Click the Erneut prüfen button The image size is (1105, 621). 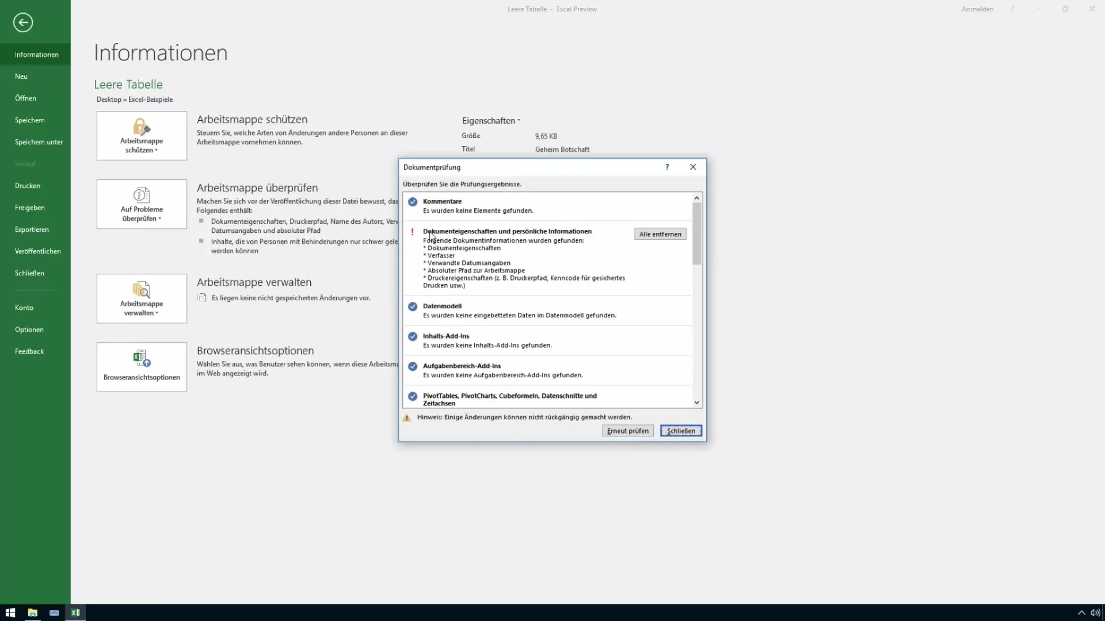pos(628,431)
